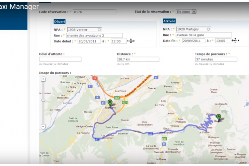Image resolution: width=249 pixels, height=166 pixels.
Task: Click the Sembrancher label on map
Action: click(166, 132)
